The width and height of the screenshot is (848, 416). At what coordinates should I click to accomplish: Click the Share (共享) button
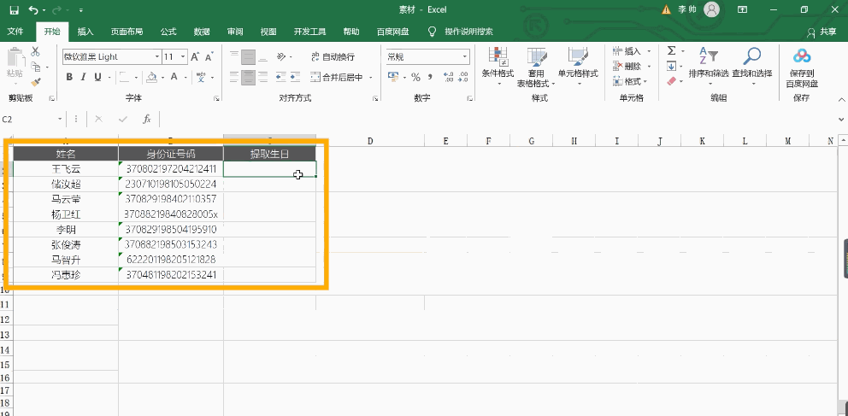click(822, 32)
